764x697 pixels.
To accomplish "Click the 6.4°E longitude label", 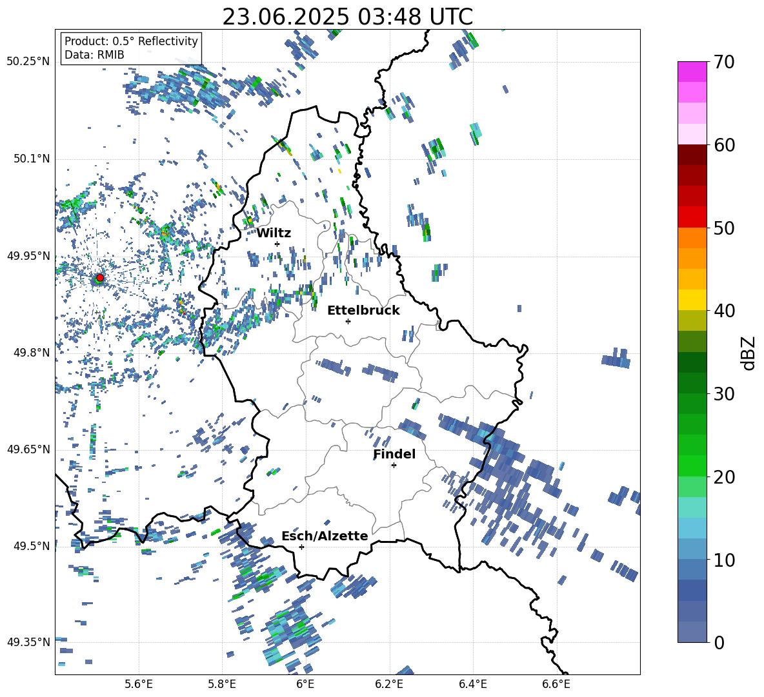I will click(472, 684).
